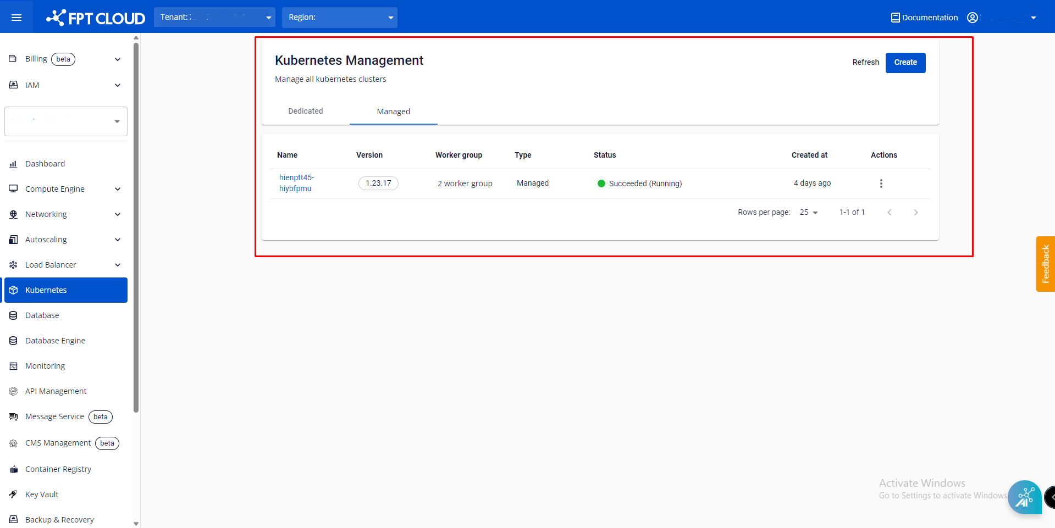Go to next page arrow in table
Image resolution: width=1055 pixels, height=528 pixels.
915,213
